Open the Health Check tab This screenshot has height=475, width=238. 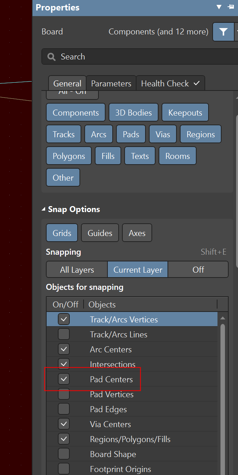170,83
